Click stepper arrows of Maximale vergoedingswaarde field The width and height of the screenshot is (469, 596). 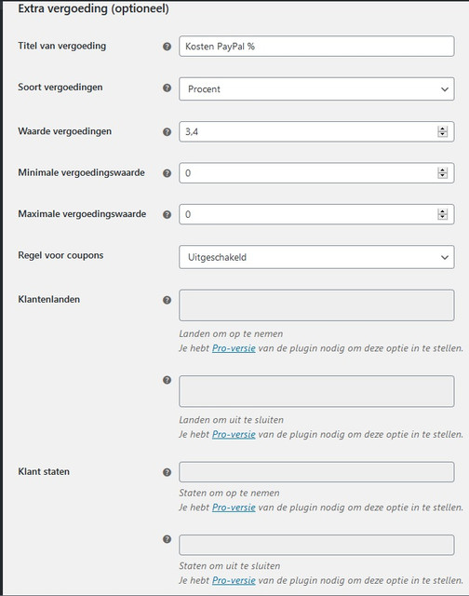point(442,214)
